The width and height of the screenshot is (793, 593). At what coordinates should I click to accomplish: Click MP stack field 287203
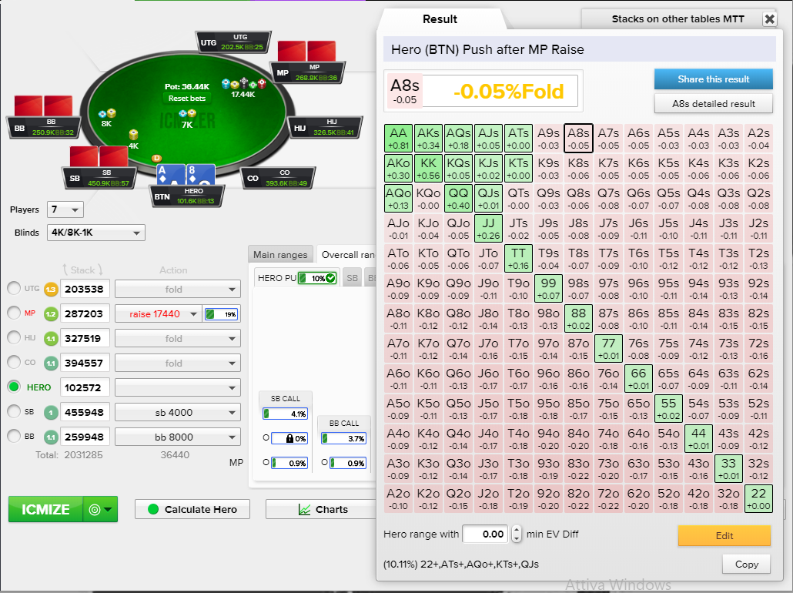[85, 314]
